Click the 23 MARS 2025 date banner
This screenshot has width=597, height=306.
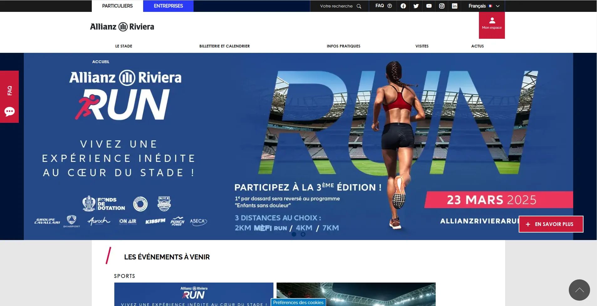[x=499, y=200]
